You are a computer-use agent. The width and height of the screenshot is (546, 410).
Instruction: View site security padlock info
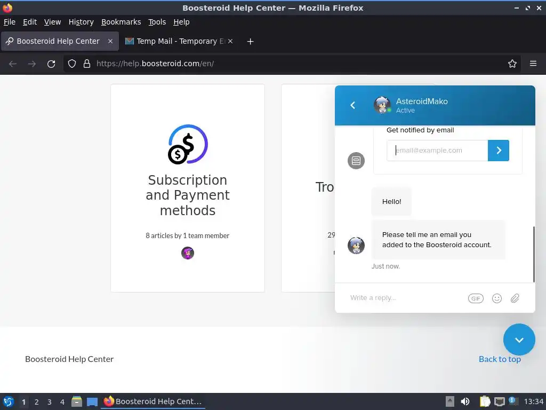(87, 64)
